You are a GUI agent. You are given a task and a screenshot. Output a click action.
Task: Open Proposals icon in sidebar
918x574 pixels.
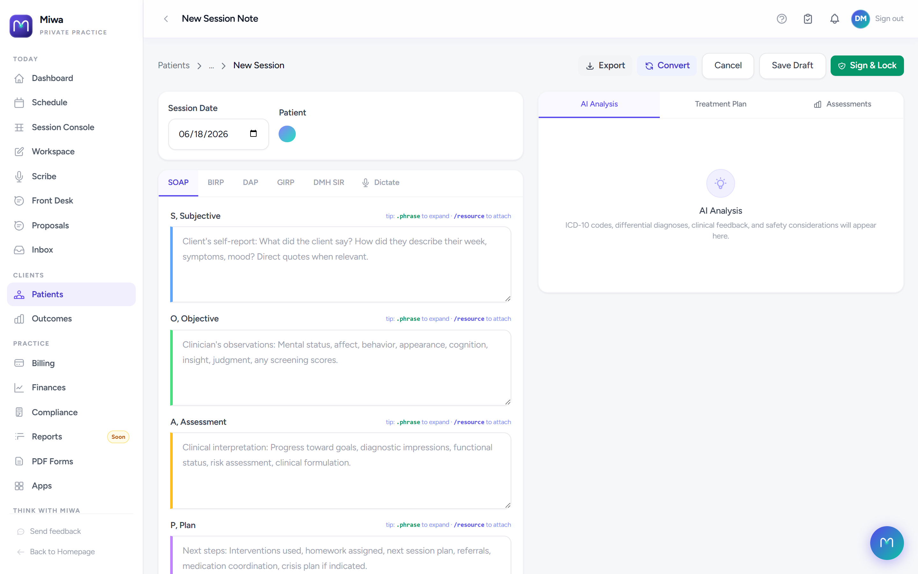pyautogui.click(x=19, y=225)
